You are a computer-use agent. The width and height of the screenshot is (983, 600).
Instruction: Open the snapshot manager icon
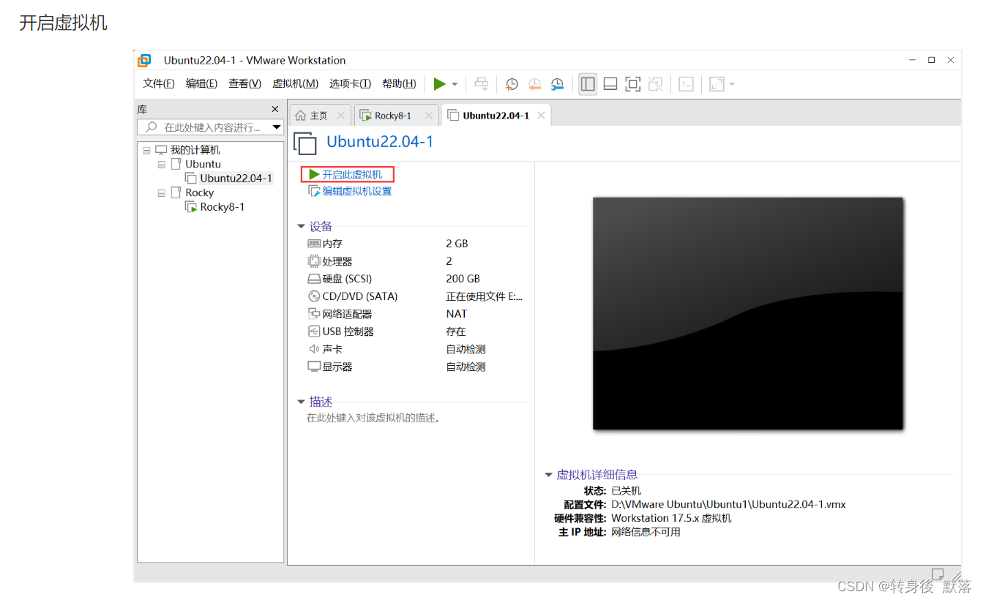coord(557,83)
